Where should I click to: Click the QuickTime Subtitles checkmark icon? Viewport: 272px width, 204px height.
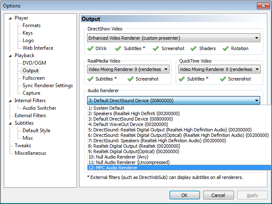click(x=182, y=79)
